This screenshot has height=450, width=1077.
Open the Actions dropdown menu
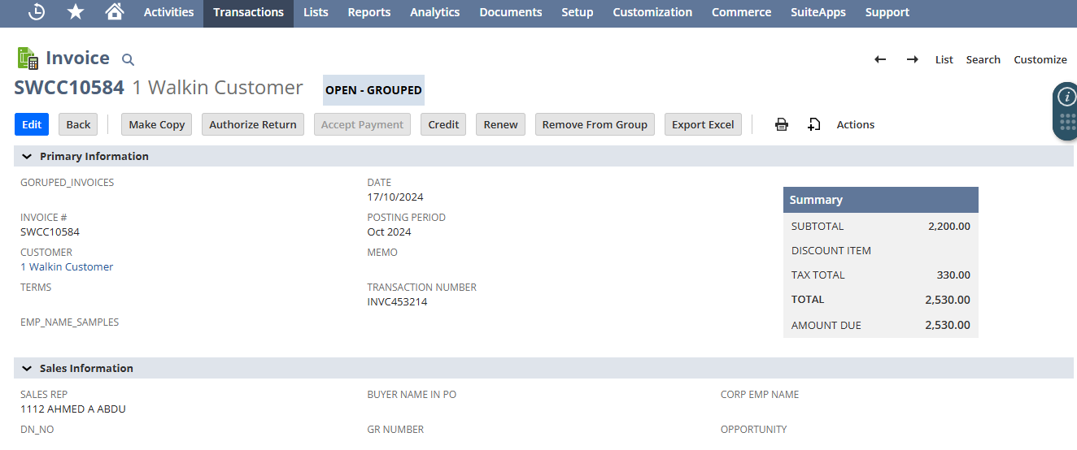pyautogui.click(x=855, y=124)
